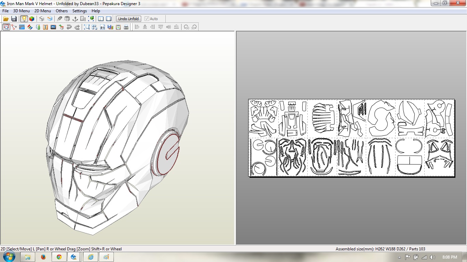Open the 2D Menu
Image resolution: width=467 pixels, height=262 pixels.
pyautogui.click(x=43, y=11)
